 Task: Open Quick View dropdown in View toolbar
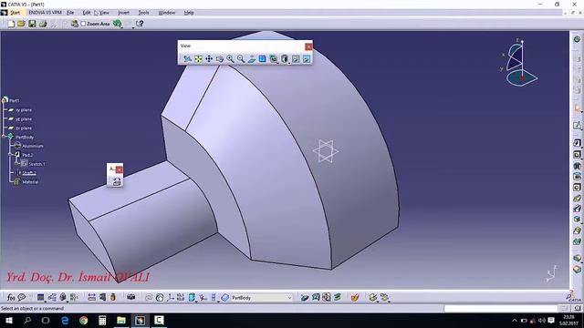[274, 58]
